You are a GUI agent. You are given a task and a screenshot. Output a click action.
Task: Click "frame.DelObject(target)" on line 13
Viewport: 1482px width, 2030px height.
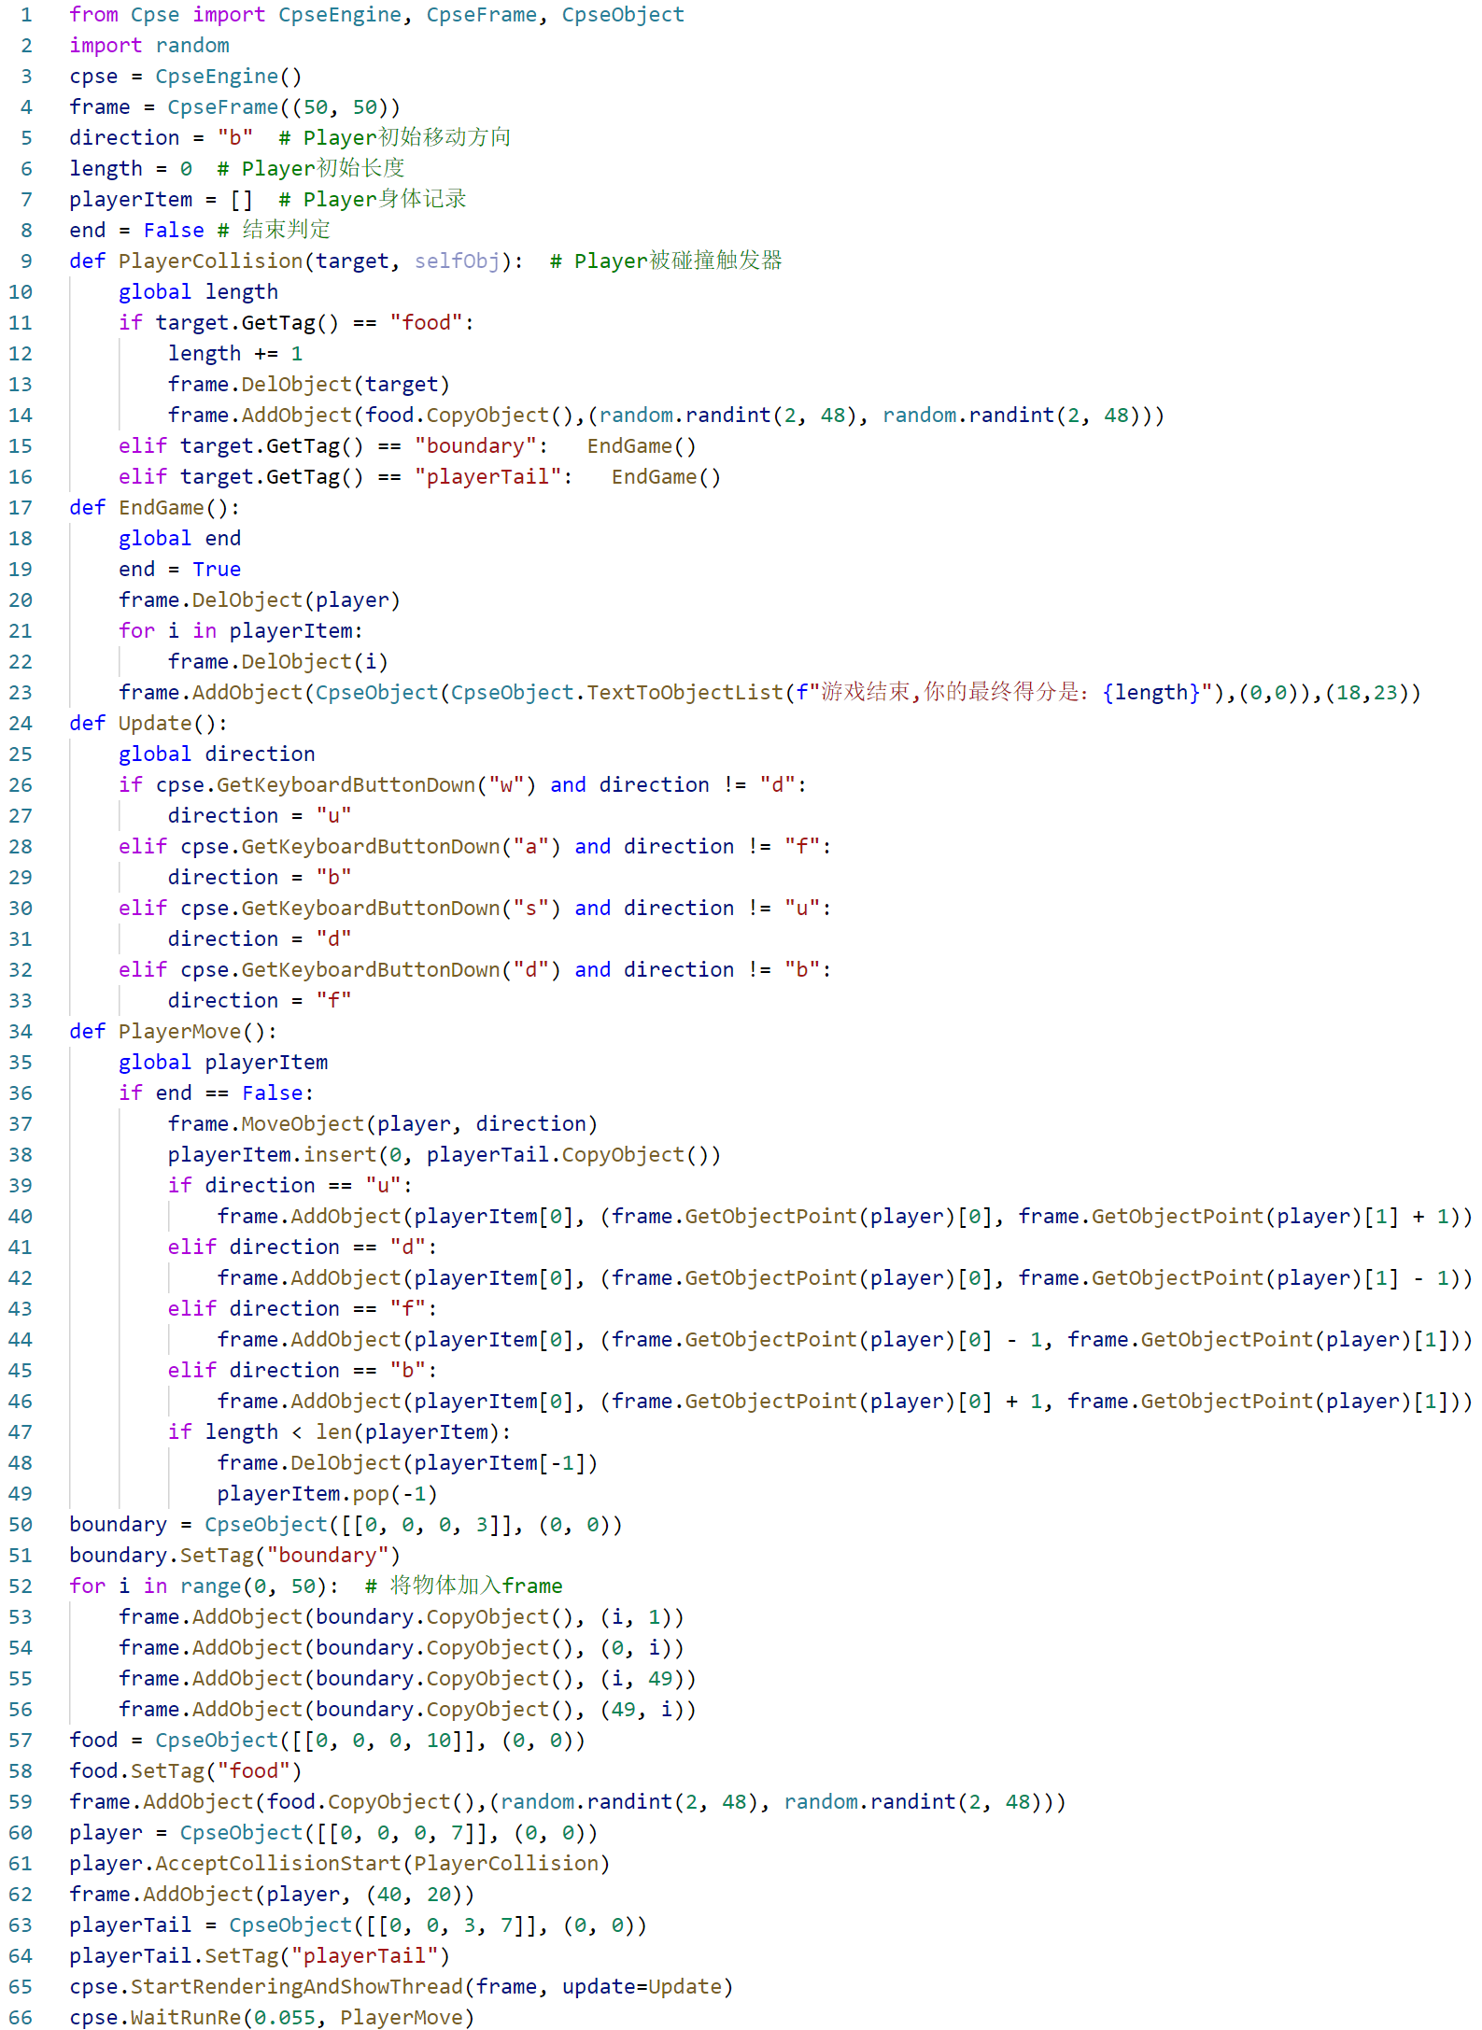tap(309, 385)
